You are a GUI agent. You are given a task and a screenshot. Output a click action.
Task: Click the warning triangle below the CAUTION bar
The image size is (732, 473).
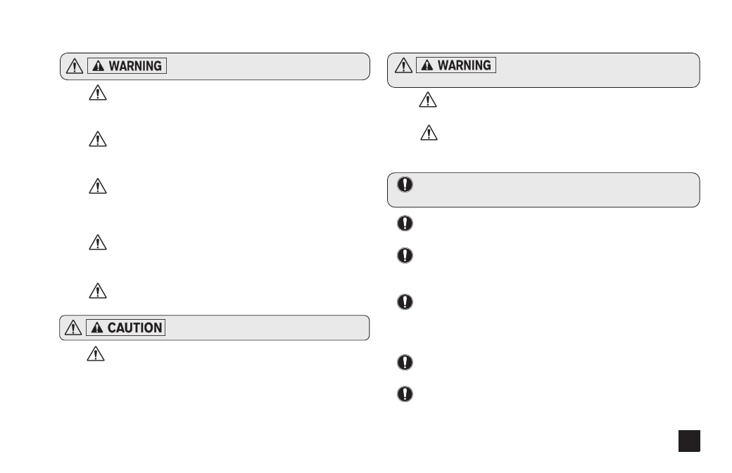(x=96, y=354)
